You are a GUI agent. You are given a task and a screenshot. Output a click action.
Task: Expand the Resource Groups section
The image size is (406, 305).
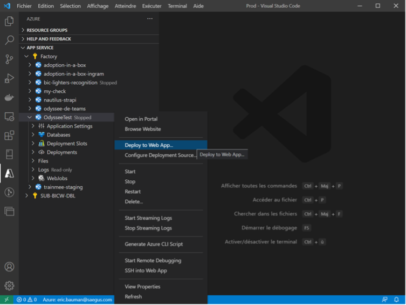pos(89,30)
